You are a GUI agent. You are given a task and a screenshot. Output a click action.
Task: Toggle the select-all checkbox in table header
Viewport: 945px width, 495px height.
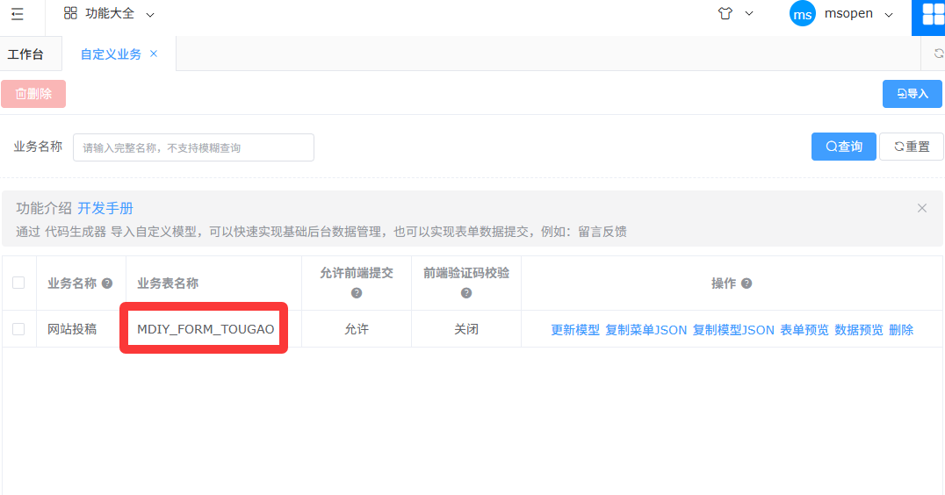[18, 283]
